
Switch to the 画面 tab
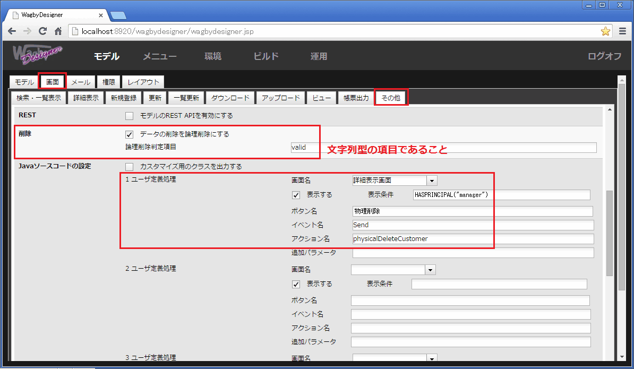(53, 82)
